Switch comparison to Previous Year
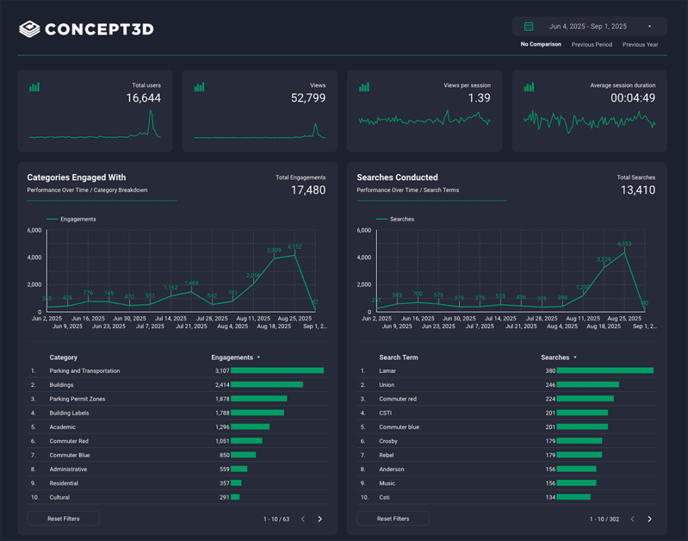 pyautogui.click(x=640, y=44)
